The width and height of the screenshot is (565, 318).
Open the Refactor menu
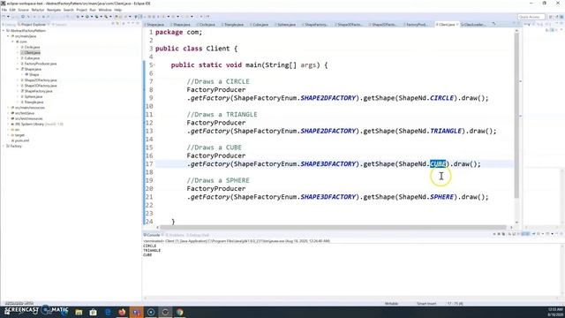coord(37,10)
